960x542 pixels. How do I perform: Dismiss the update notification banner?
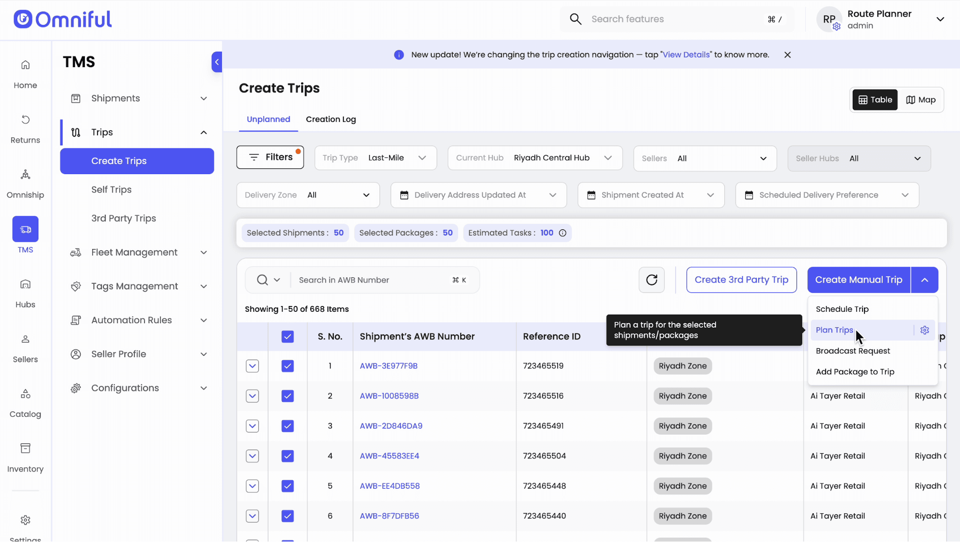point(787,55)
